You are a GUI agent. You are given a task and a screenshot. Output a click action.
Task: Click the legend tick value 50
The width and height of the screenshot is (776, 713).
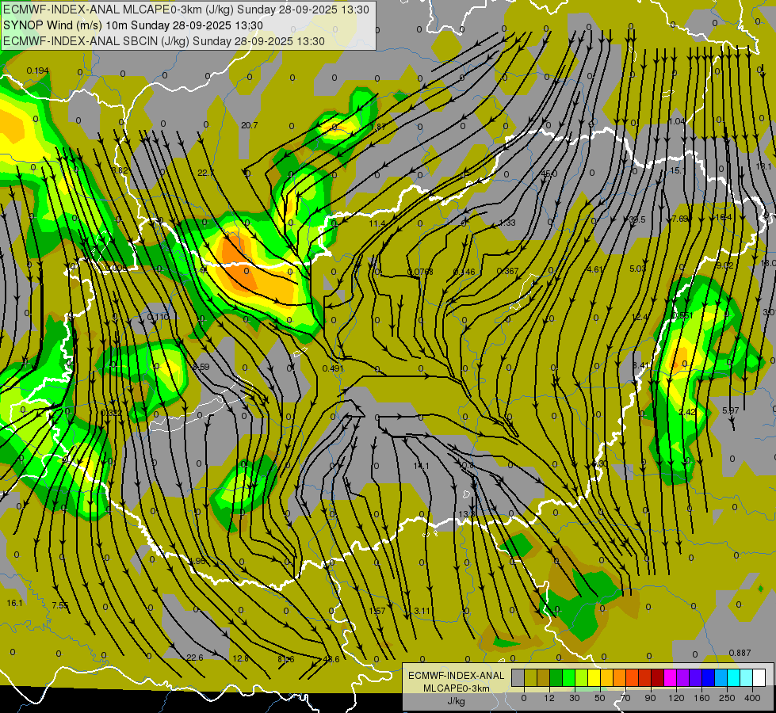[599, 698]
